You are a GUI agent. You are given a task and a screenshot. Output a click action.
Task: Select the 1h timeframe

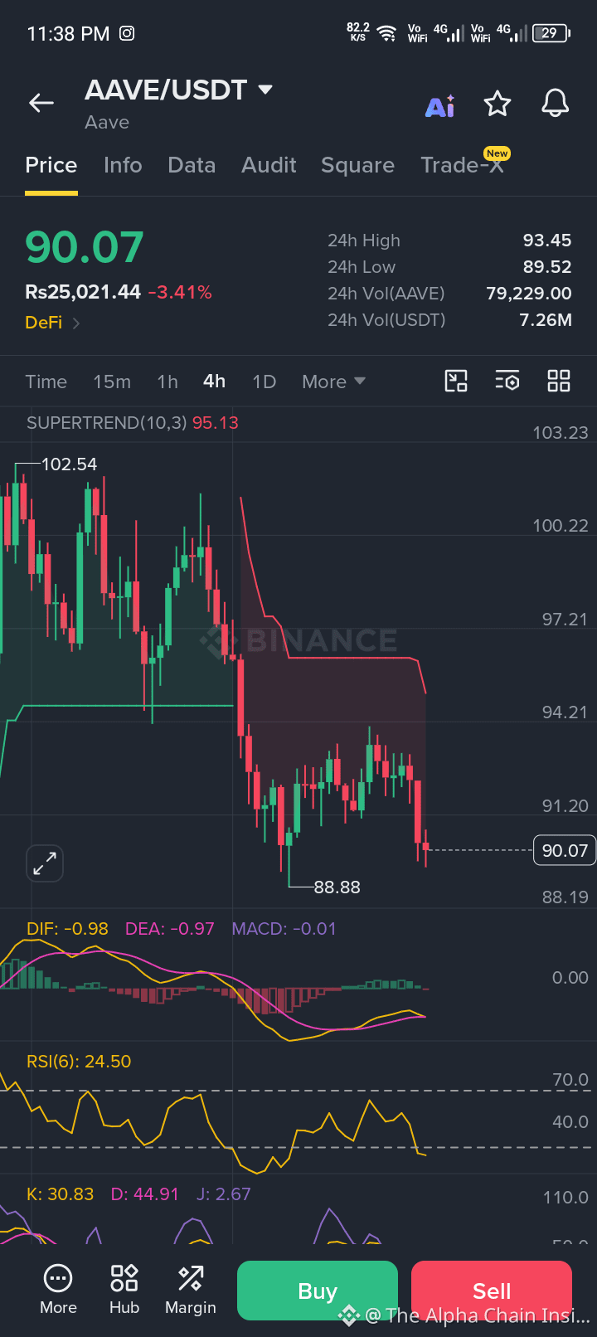click(167, 382)
